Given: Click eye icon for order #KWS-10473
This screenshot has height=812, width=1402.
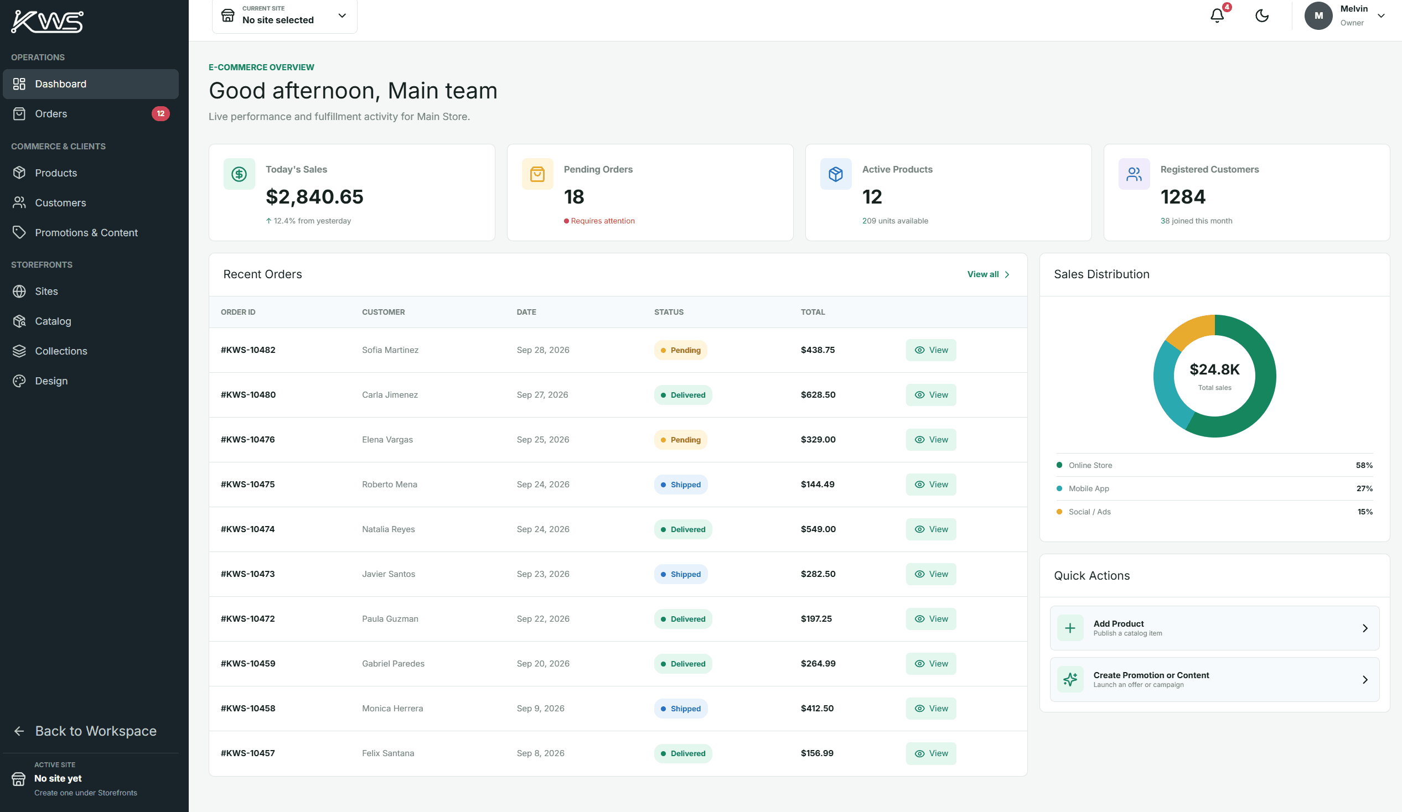Looking at the screenshot, I should click(920, 574).
